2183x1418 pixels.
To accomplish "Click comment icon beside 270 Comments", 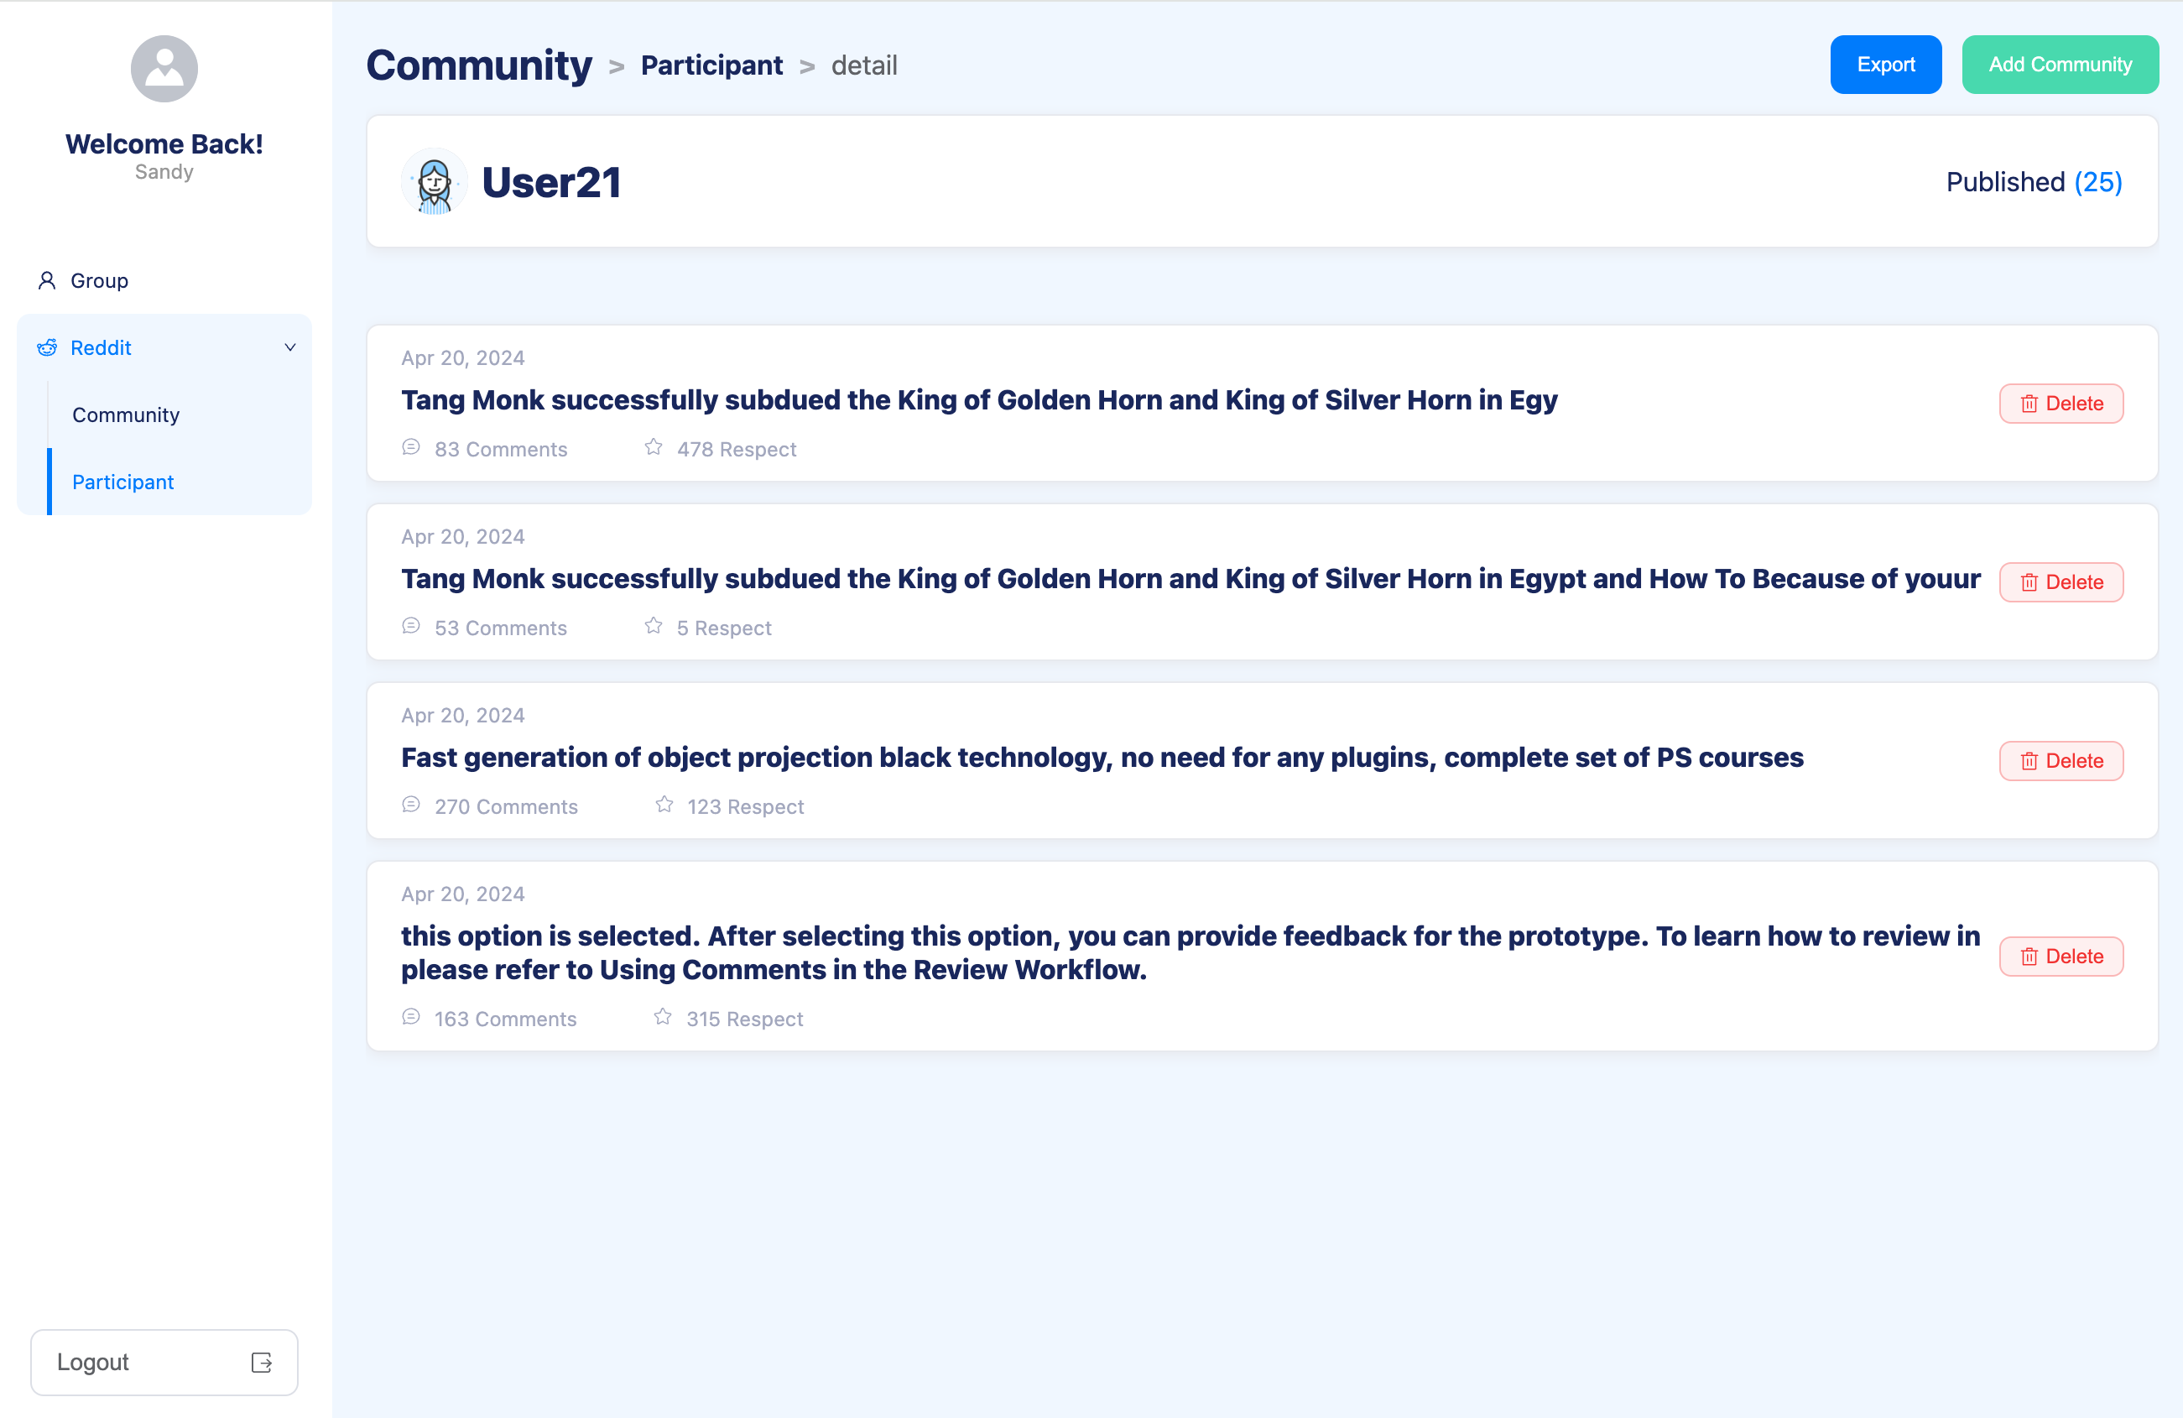I will point(411,805).
